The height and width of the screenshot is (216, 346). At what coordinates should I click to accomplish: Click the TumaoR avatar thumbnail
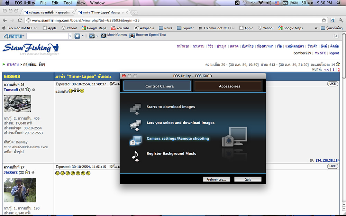point(17,104)
